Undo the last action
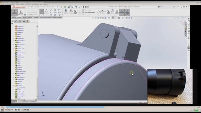 click(76, 7)
